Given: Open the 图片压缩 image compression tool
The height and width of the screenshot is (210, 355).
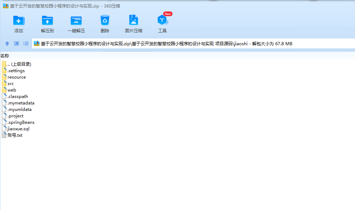Looking at the screenshot, I should pyautogui.click(x=134, y=20).
